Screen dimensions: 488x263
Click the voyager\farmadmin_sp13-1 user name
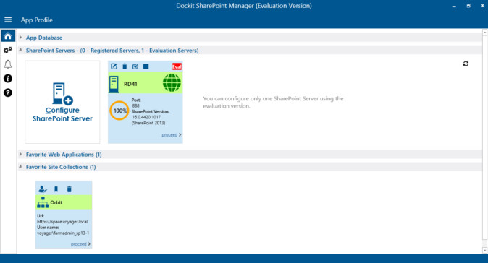pyautogui.click(x=63, y=233)
